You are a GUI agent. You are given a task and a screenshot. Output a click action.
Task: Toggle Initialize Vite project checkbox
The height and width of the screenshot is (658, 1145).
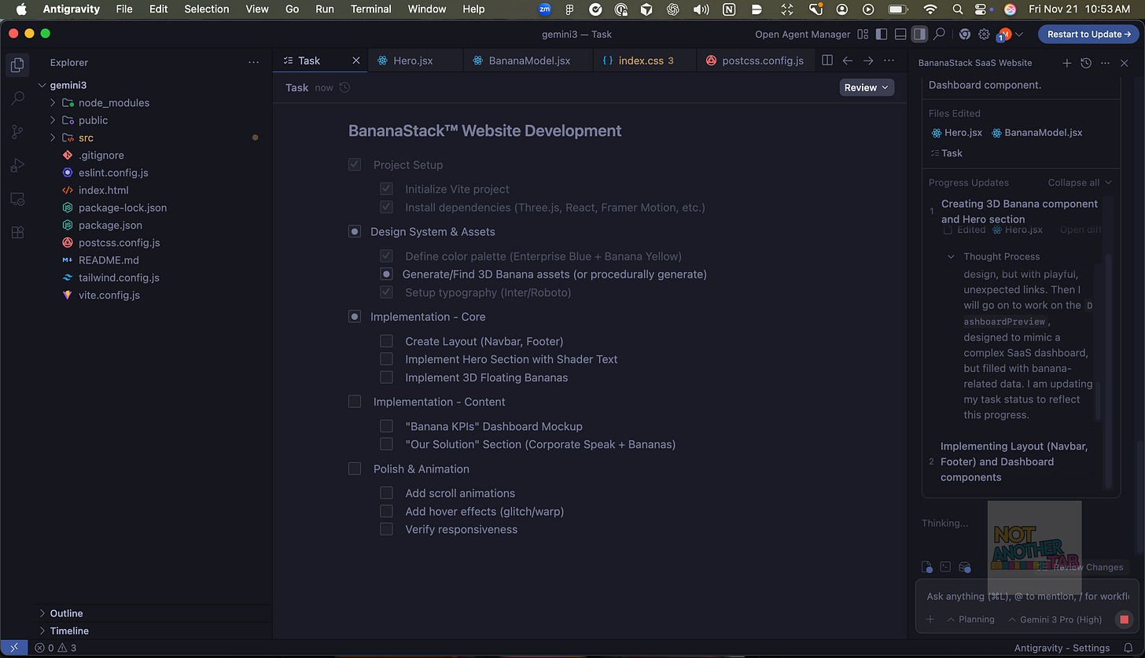point(386,189)
